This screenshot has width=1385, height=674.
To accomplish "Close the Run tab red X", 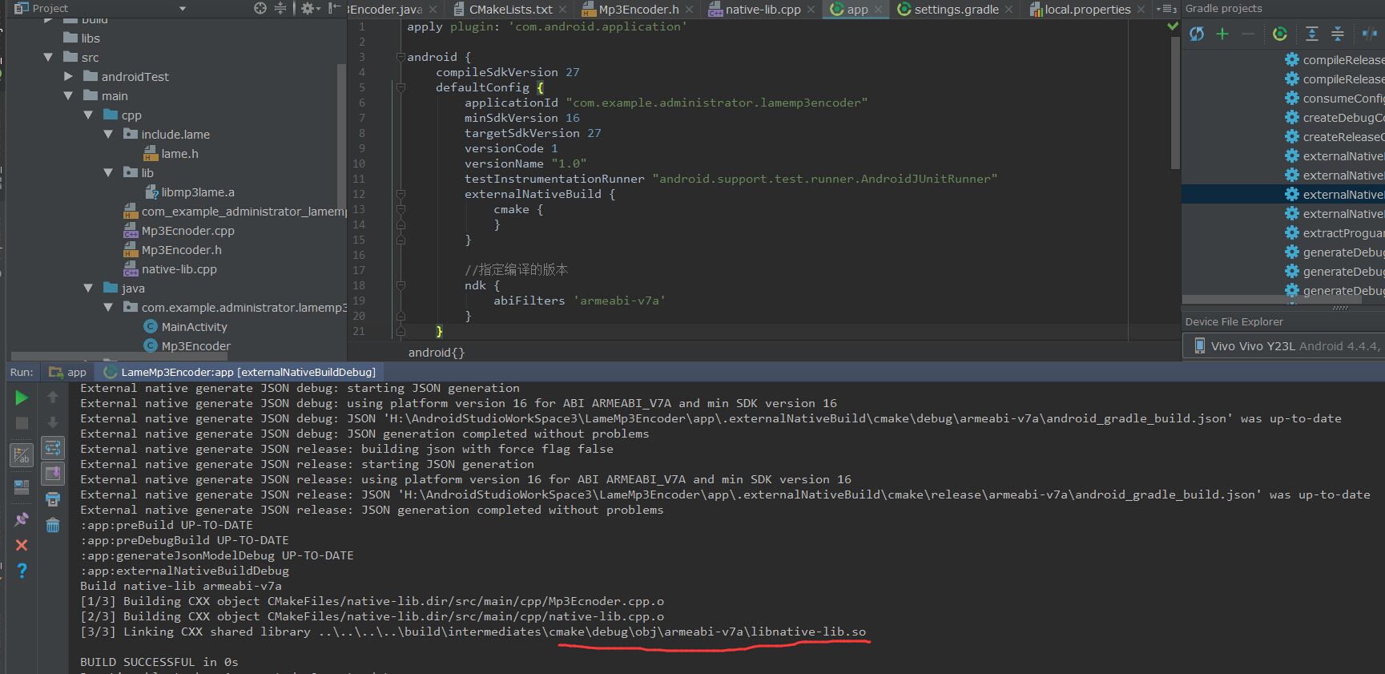I will 22,545.
